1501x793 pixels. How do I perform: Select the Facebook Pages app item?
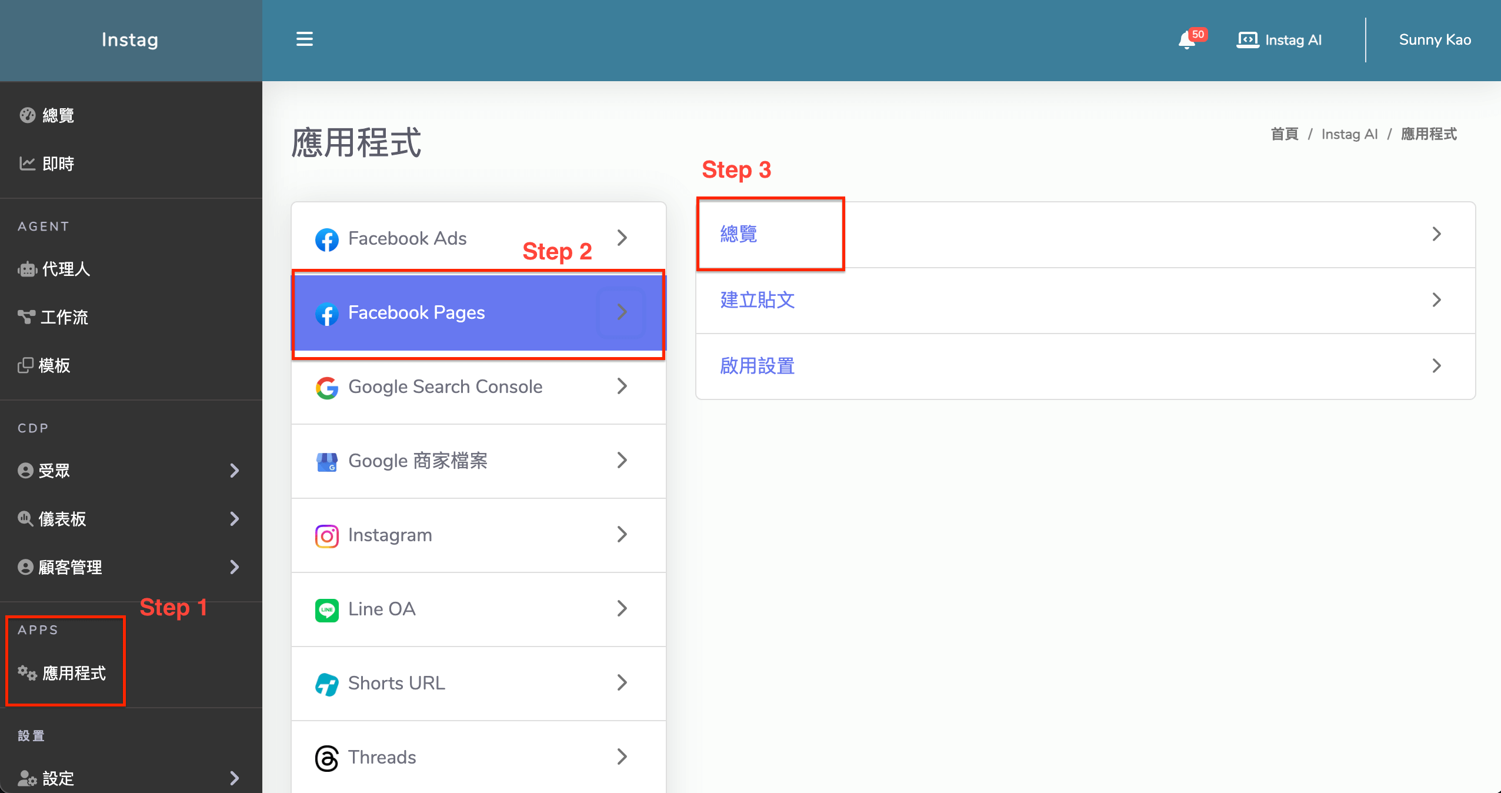click(x=416, y=313)
